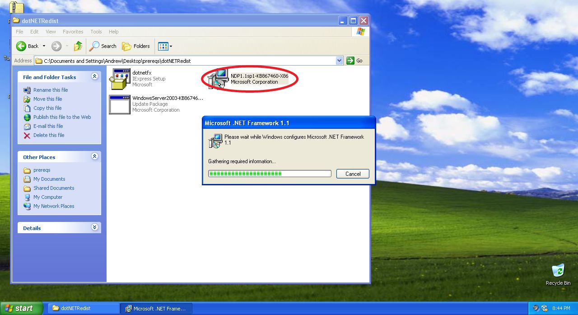Viewport: 578px width, 315px height.
Task: Open the Back button history dropdown arrow
Action: 44,46
